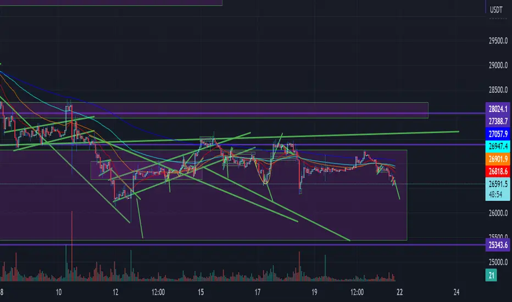Click date 19 on the time axis
512x302 pixels.
pos(314,292)
